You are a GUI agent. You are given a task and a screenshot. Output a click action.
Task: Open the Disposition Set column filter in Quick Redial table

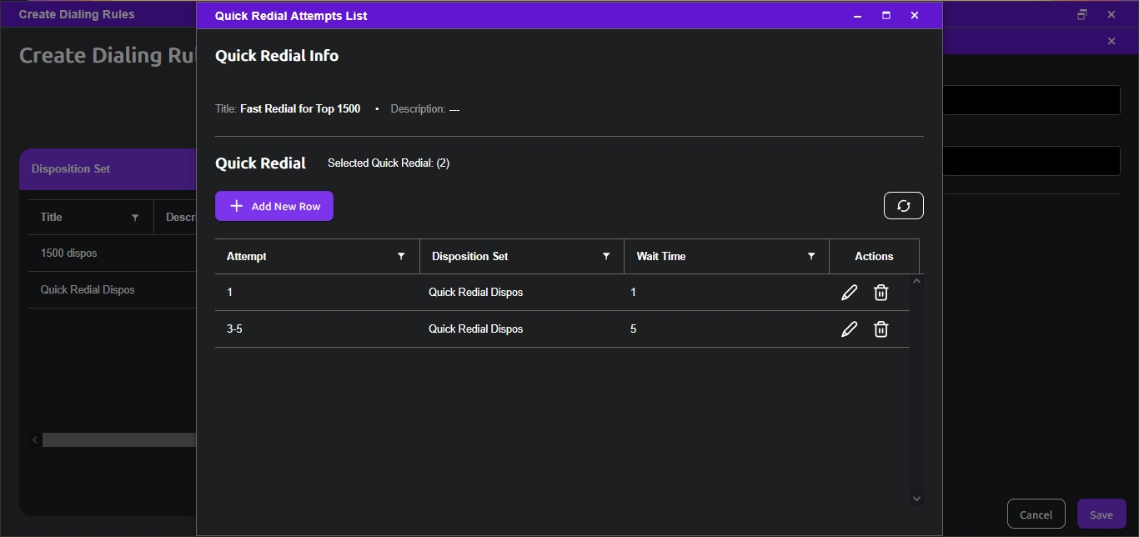coord(606,256)
